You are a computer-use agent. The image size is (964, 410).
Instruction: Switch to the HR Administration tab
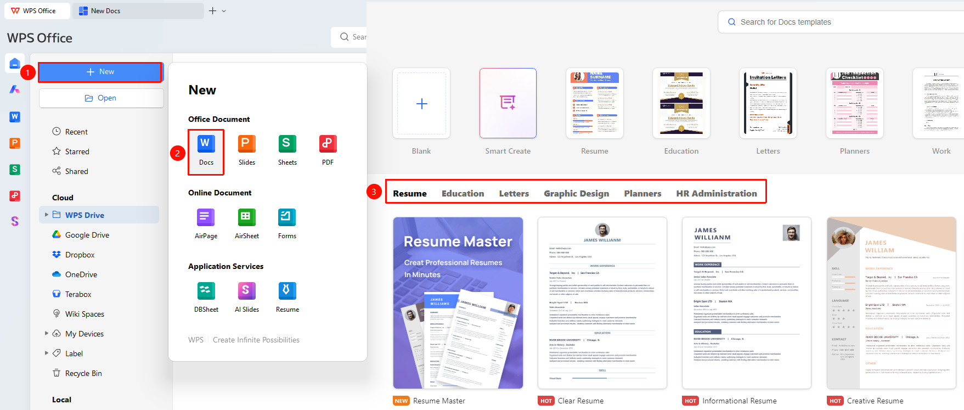(716, 194)
